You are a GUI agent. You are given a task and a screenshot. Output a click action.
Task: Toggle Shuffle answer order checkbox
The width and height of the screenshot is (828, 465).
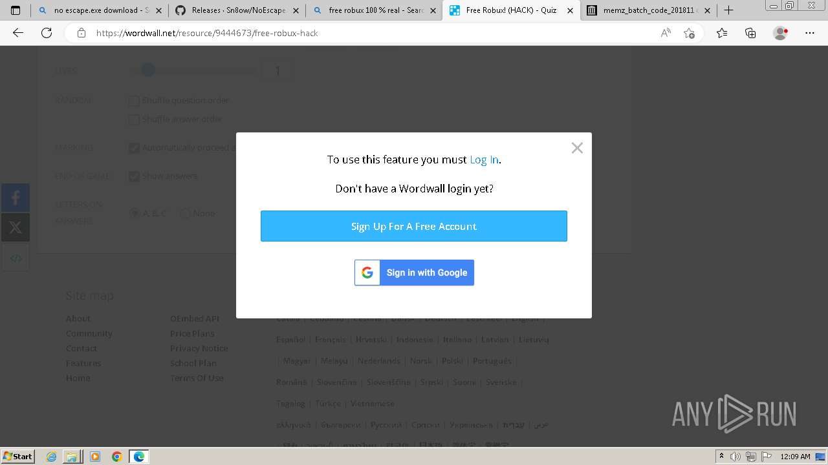pyautogui.click(x=134, y=119)
